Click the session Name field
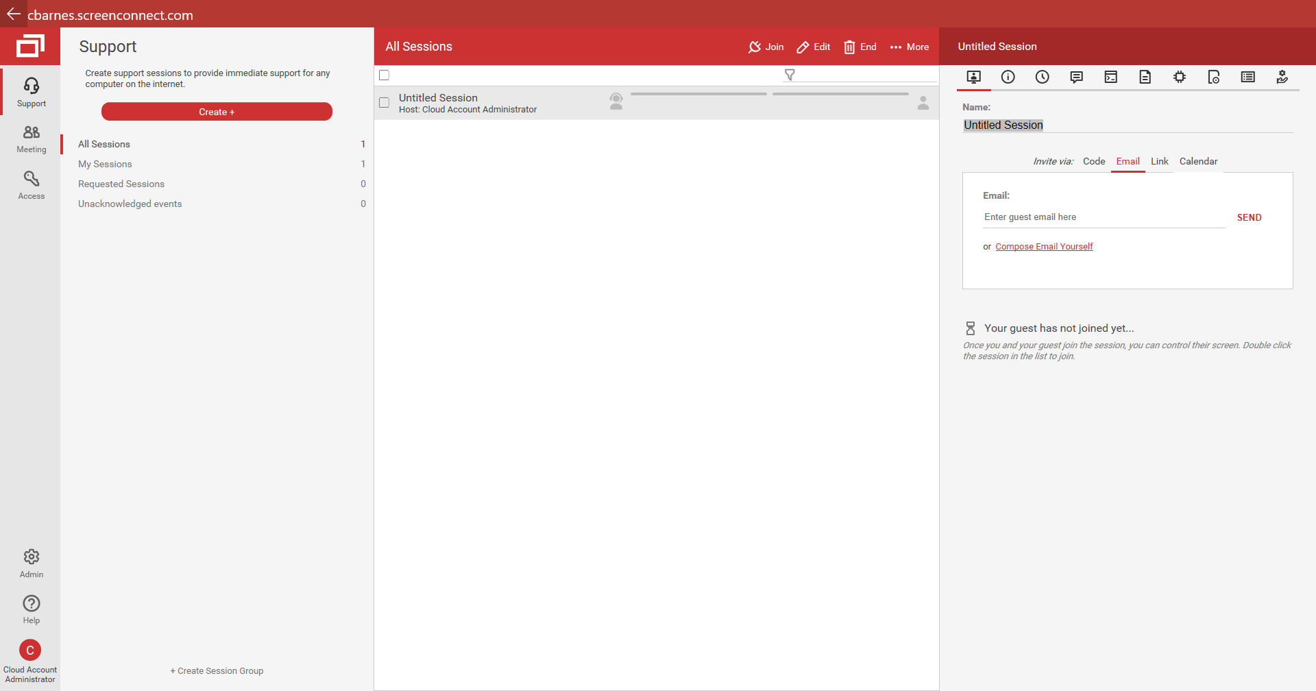 (1128, 125)
